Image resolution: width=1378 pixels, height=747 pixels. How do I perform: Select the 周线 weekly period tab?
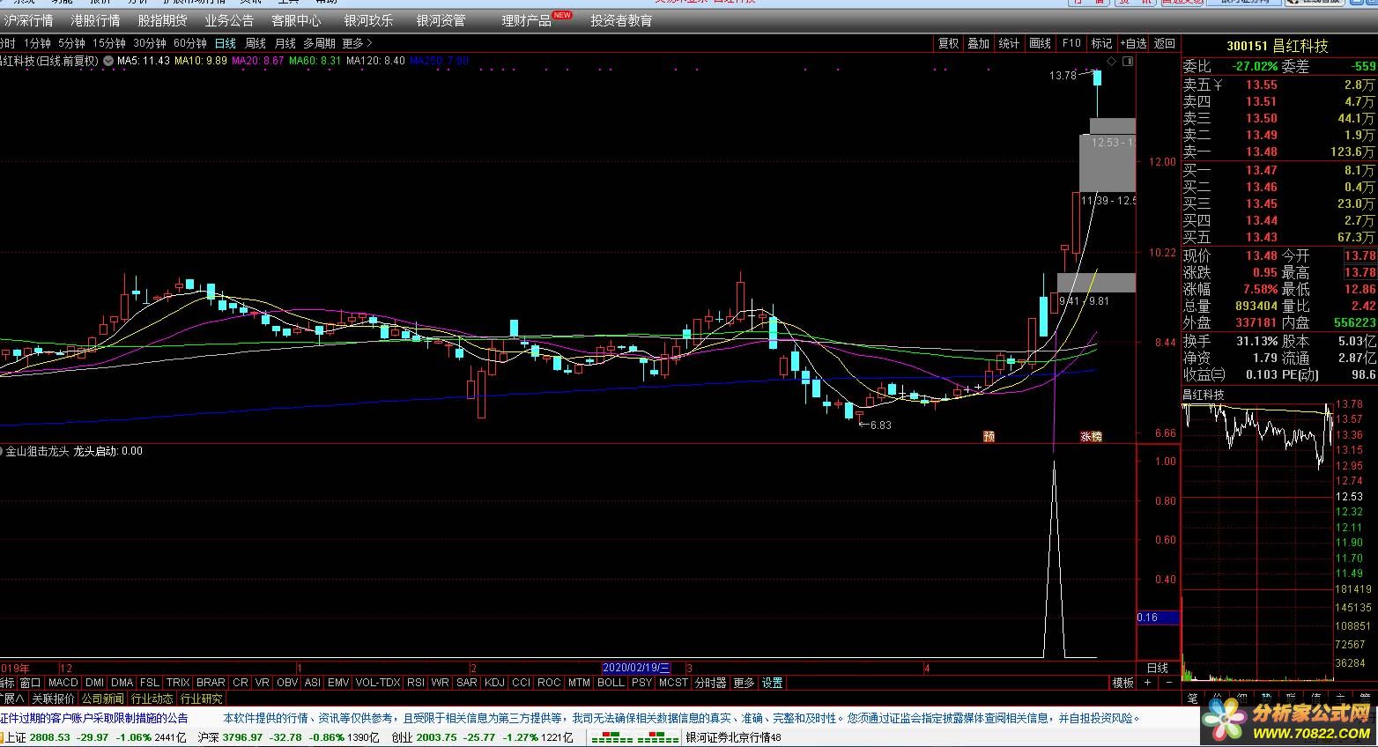pyautogui.click(x=256, y=43)
